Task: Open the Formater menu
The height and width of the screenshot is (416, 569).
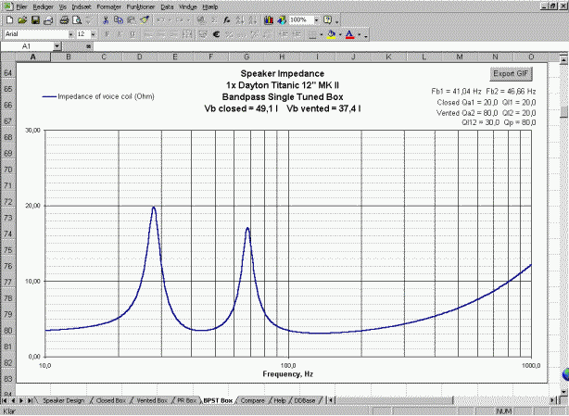Action: 108,6
